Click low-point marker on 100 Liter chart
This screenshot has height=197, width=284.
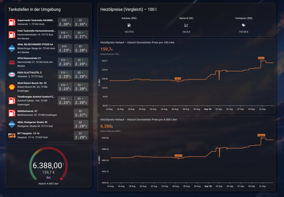tap(177, 81)
